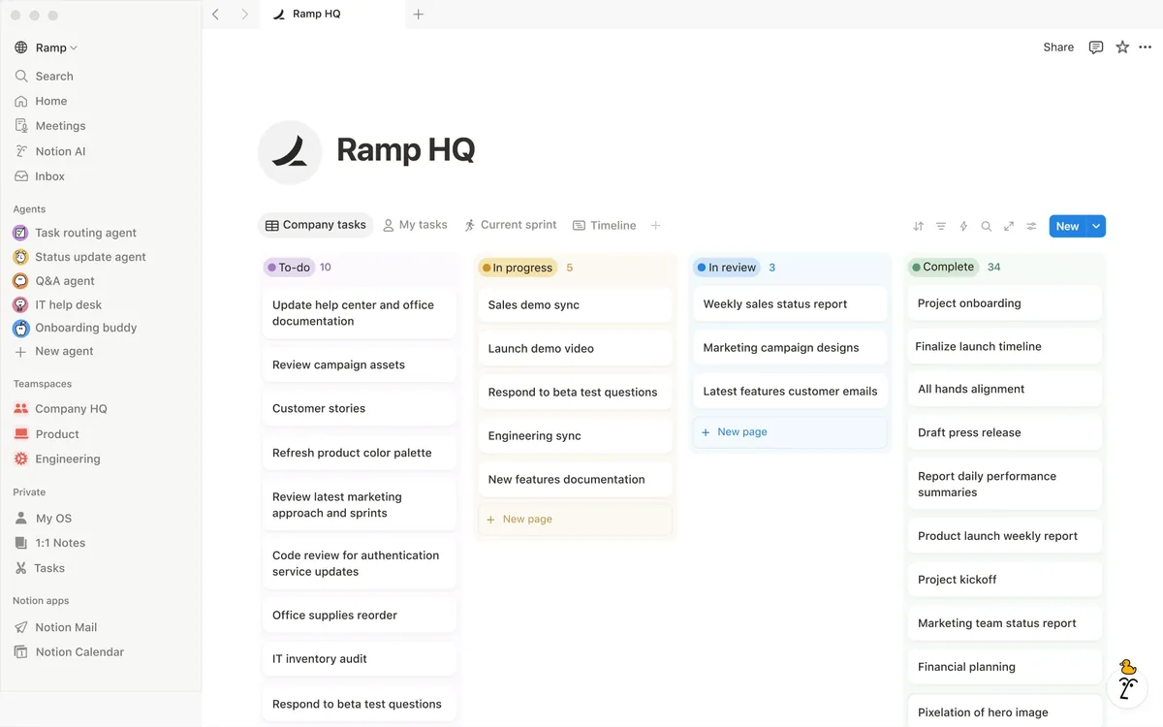Open Task routing agent in sidebar
The image size is (1163, 727).
point(85,233)
